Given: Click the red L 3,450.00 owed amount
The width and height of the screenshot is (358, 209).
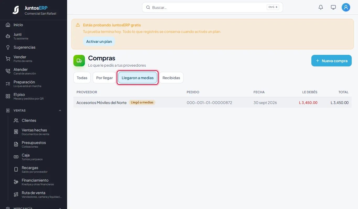Looking at the screenshot, I should point(308,103).
